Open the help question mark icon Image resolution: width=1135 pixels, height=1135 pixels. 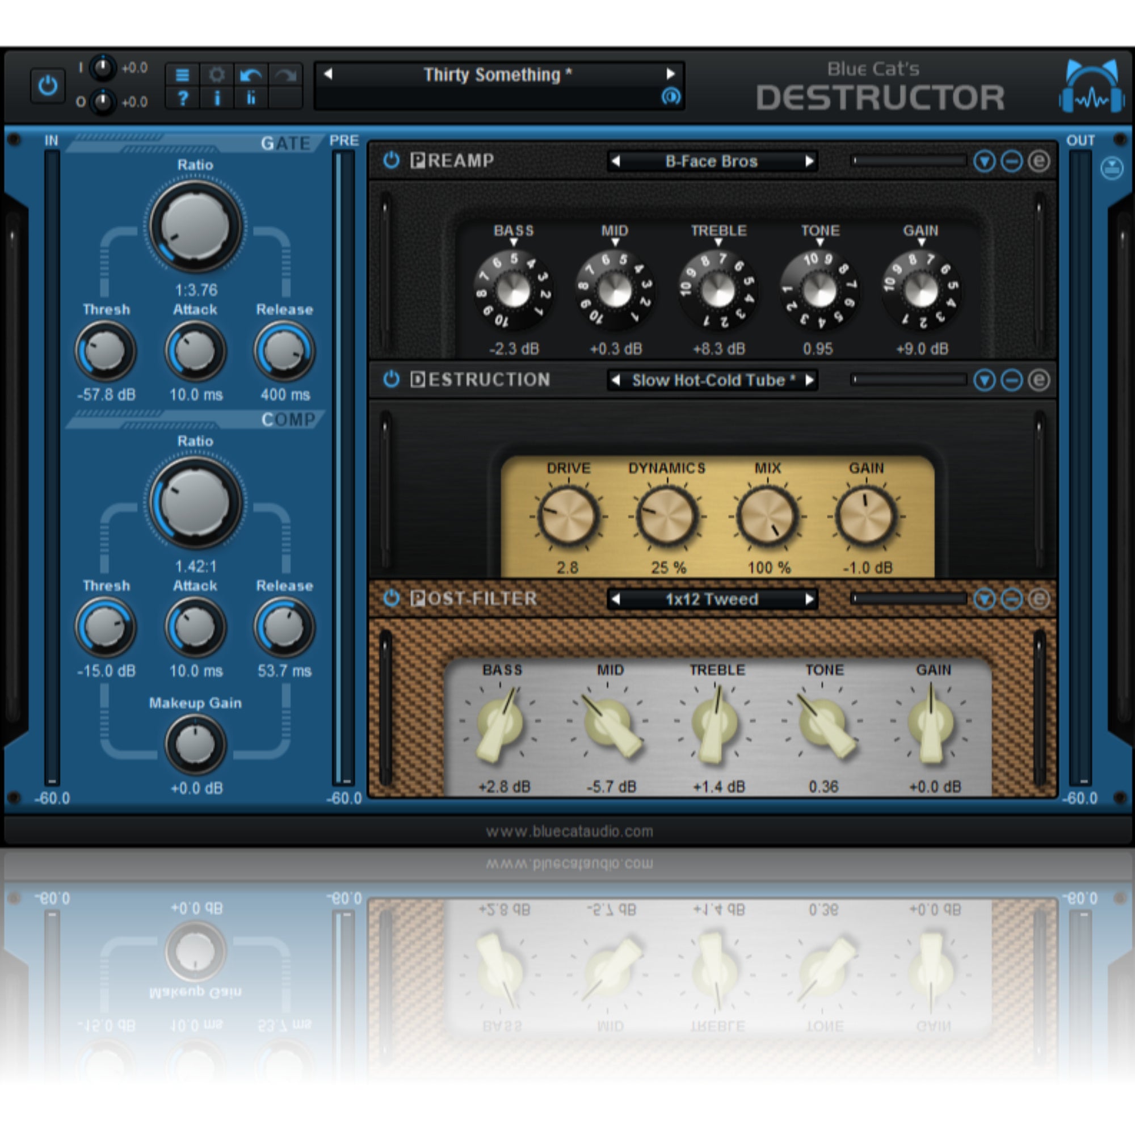(x=183, y=98)
